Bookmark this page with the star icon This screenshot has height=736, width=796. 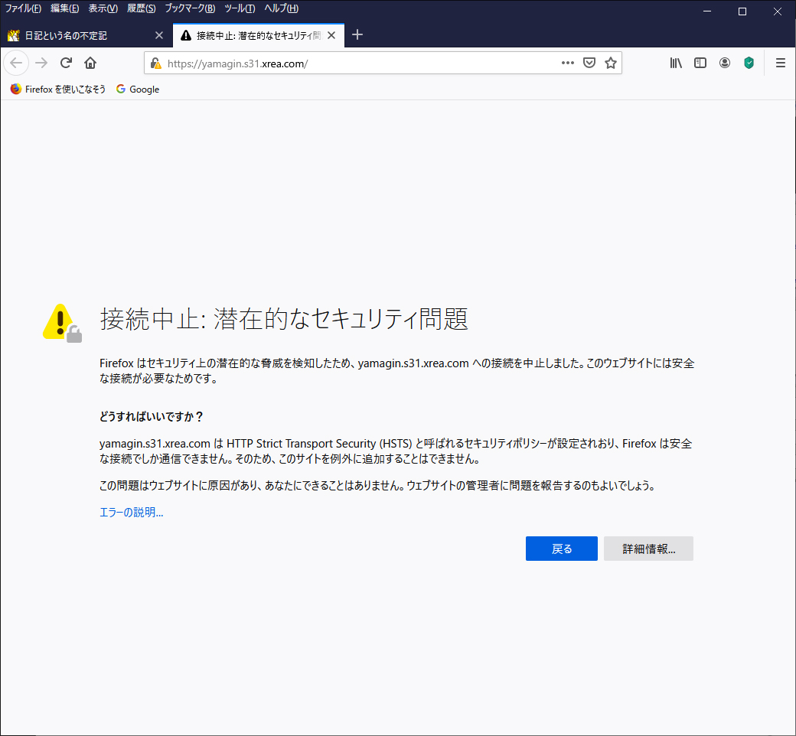pos(611,64)
